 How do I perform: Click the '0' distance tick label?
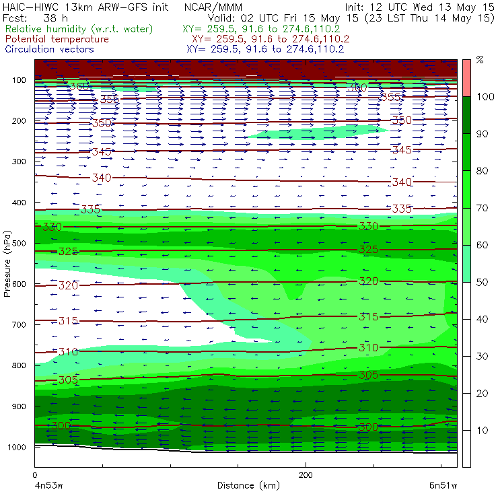coord(34,475)
